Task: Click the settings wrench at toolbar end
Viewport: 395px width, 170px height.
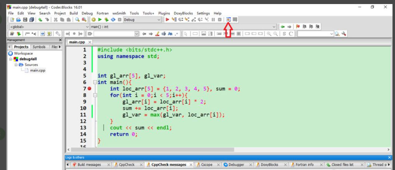Action: point(344,34)
